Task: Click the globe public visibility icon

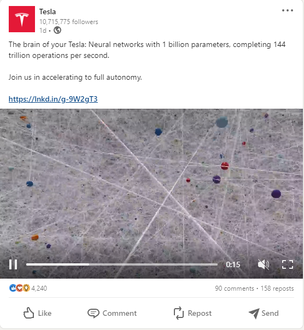Action: (57, 30)
